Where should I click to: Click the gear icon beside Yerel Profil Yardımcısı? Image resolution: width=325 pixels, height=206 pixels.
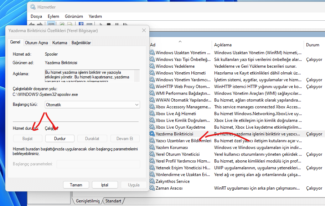(x=152, y=161)
